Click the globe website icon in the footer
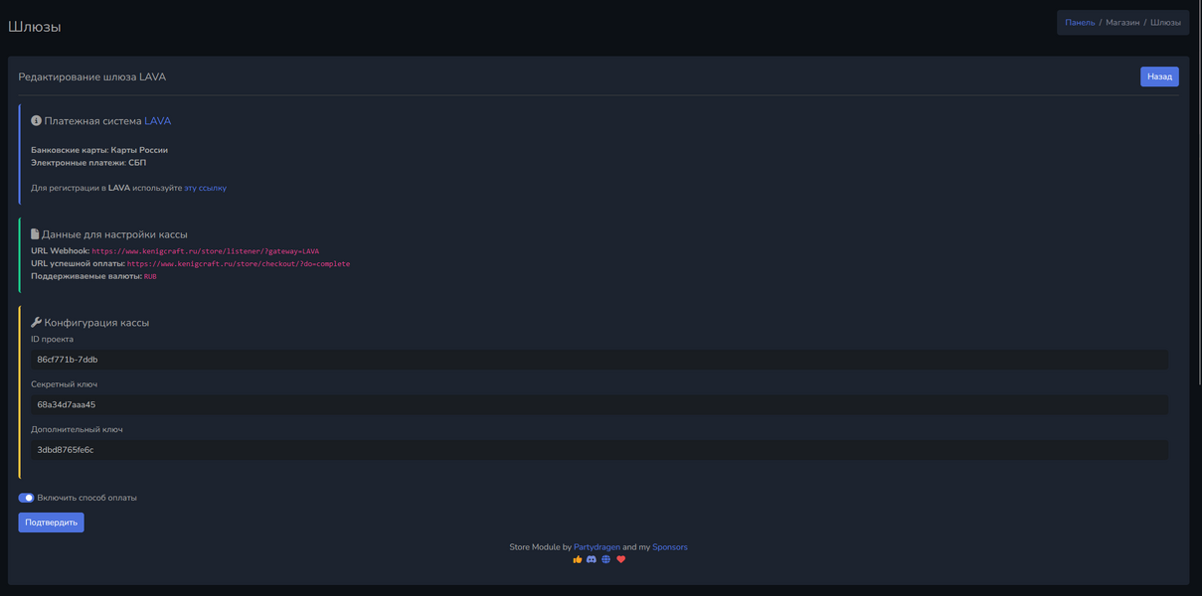 click(x=605, y=559)
